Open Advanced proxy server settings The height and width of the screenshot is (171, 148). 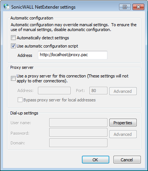pos(123,91)
